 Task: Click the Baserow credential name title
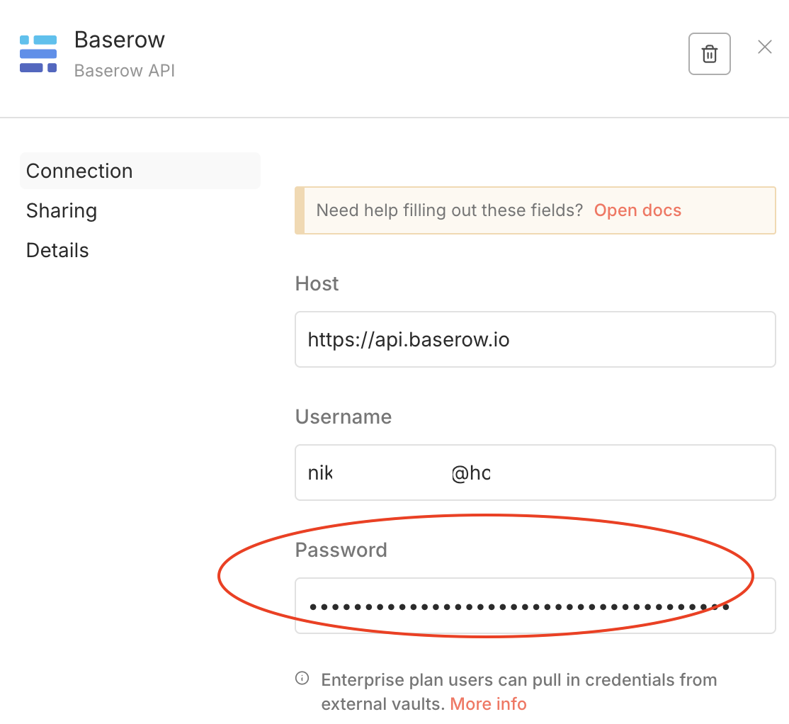click(120, 39)
